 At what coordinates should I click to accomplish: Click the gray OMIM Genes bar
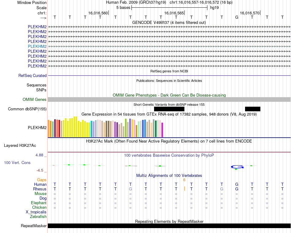[x=169, y=99]
